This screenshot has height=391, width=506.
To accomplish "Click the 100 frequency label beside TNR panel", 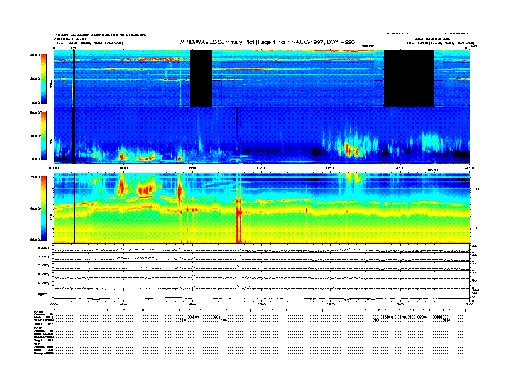I will pyautogui.click(x=475, y=189).
